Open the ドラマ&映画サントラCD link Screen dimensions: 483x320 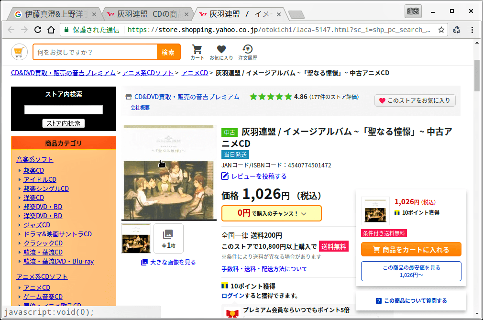coord(57,234)
